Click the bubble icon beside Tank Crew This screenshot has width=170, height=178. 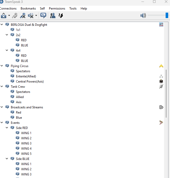click(x=7, y=86)
